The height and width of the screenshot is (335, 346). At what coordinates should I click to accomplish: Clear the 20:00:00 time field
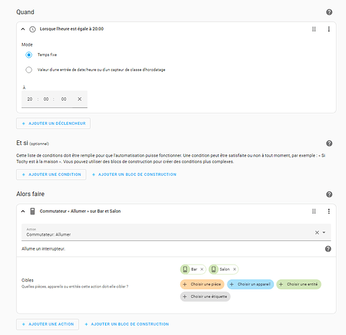(79, 99)
